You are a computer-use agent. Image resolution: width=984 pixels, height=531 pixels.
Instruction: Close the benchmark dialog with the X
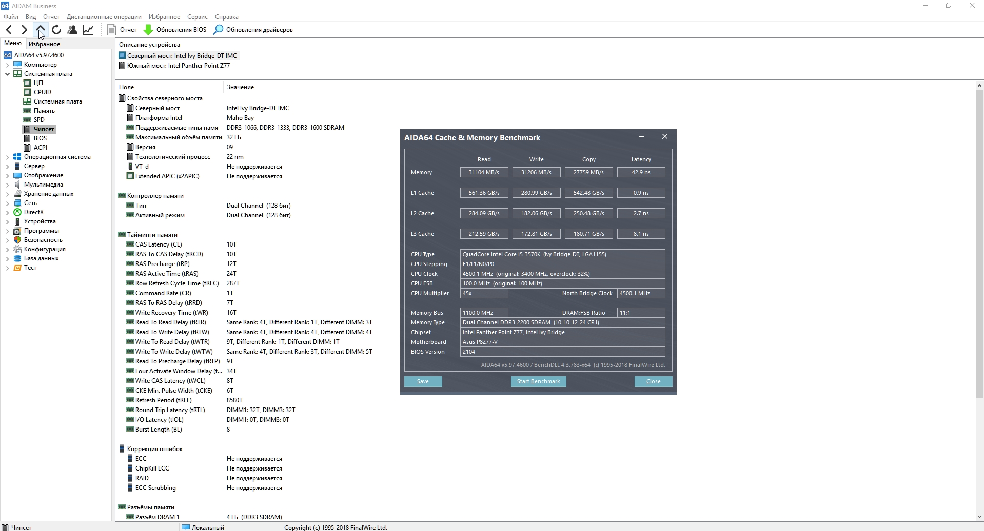[665, 137]
